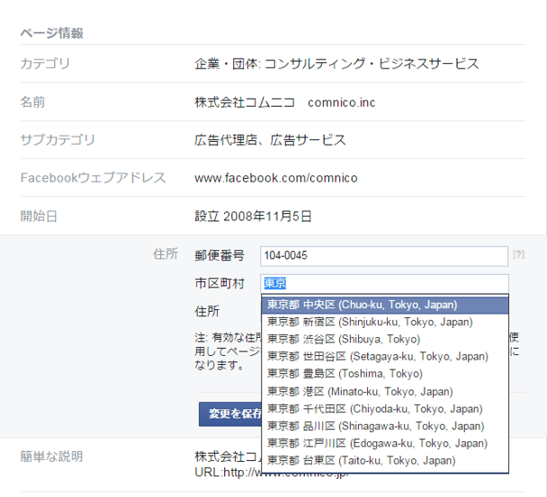Click the 変更を保存 save changes button
Viewport: 547px width, 497px height.
pyautogui.click(x=230, y=413)
